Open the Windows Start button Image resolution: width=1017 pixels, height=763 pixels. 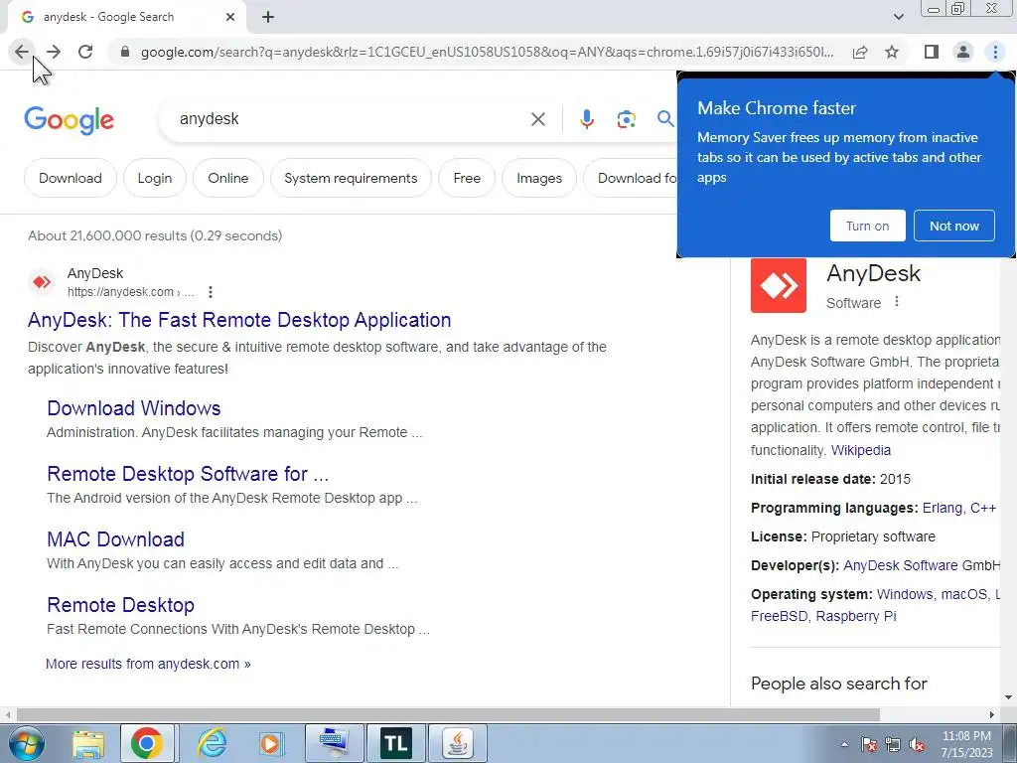(27, 743)
